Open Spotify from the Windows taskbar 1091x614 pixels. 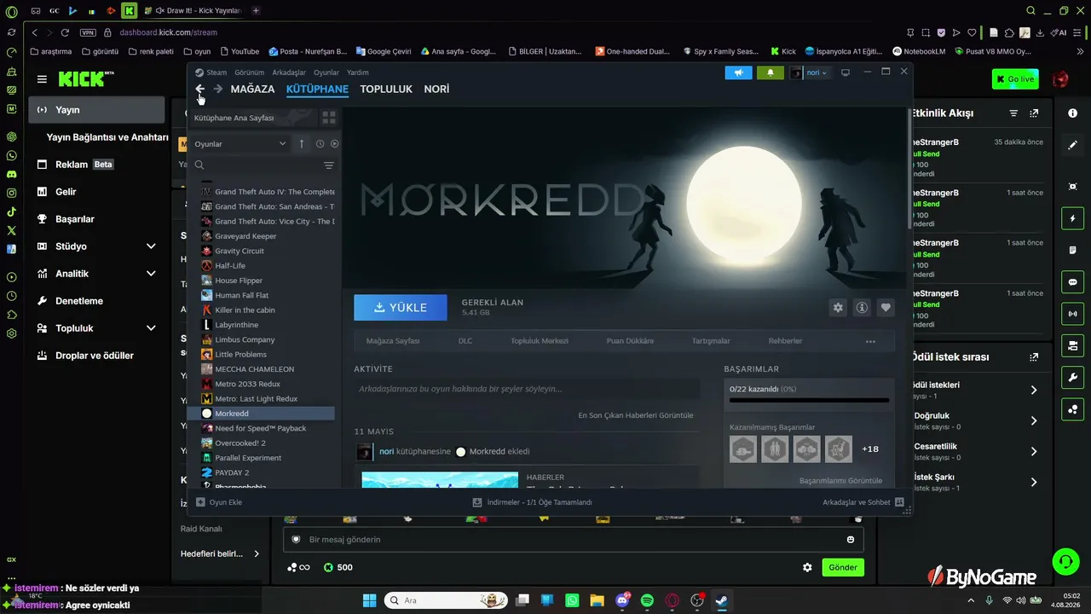647,600
